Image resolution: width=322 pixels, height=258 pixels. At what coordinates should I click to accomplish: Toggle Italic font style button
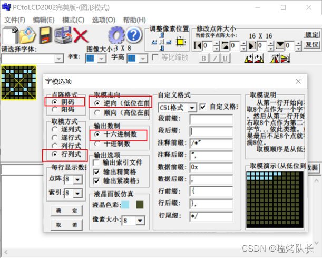pyautogui.click(x=214, y=59)
